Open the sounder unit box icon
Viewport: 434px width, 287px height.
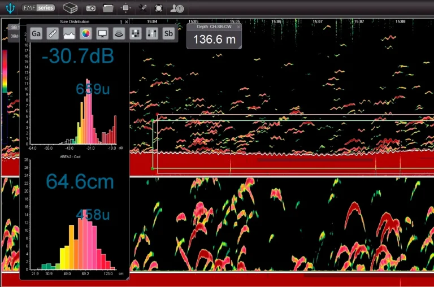[70, 8]
